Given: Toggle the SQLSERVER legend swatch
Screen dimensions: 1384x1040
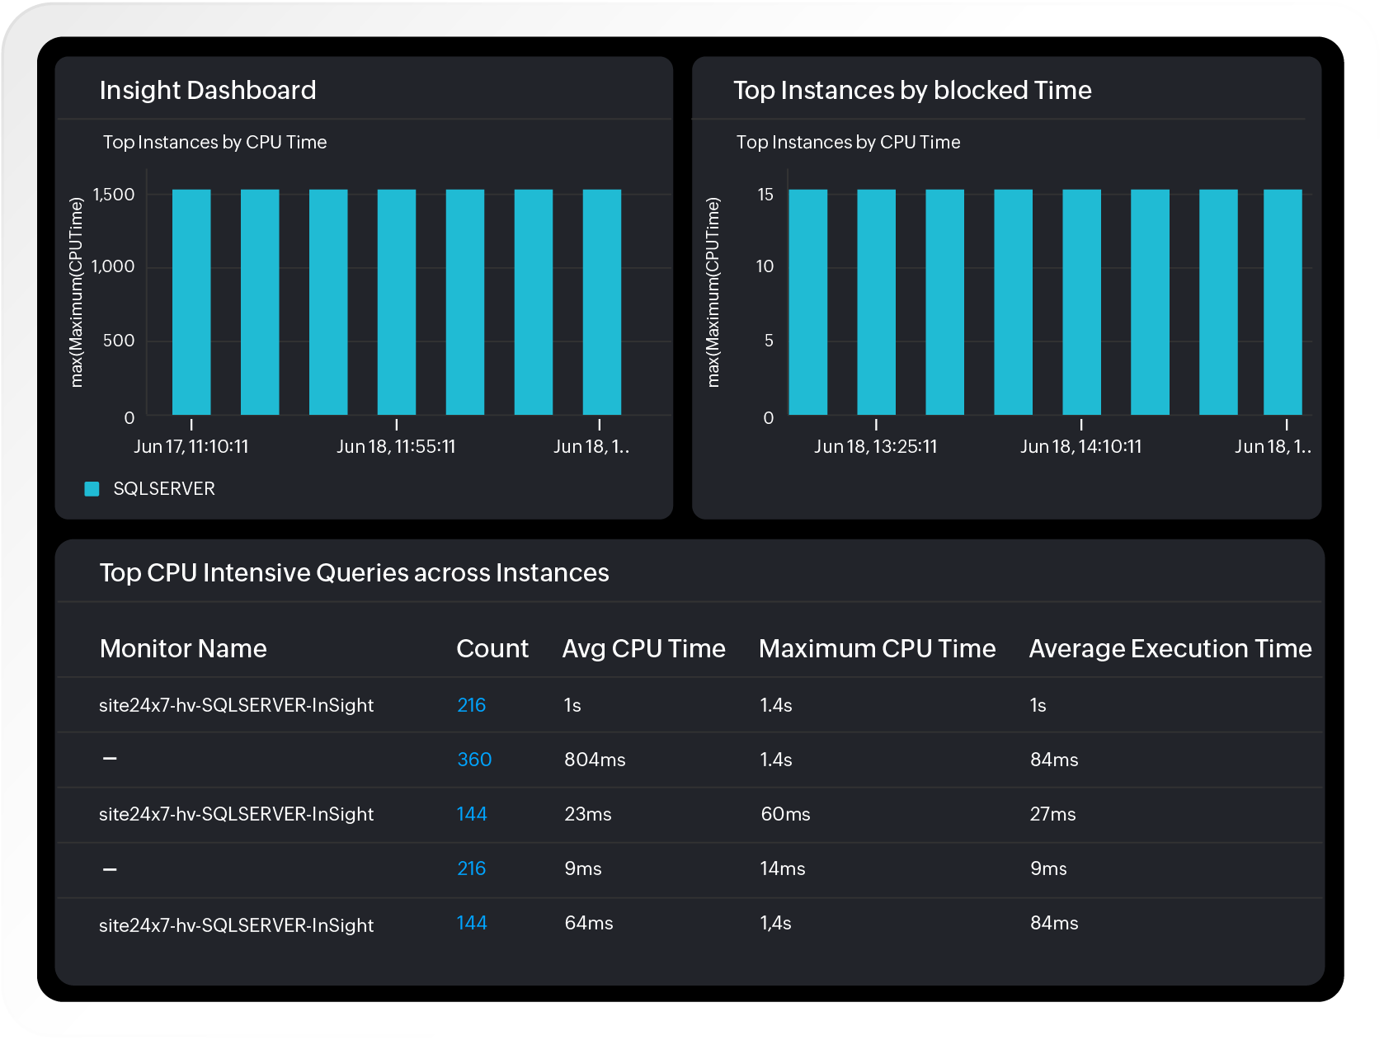Looking at the screenshot, I should [92, 488].
